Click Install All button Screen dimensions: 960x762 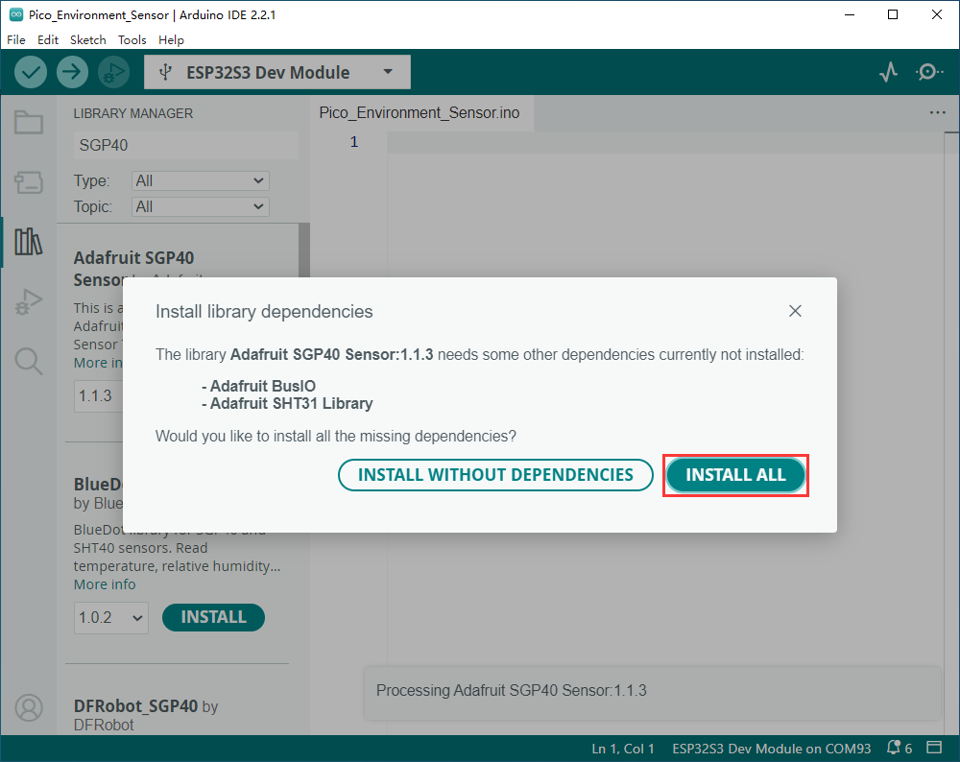[x=735, y=475]
